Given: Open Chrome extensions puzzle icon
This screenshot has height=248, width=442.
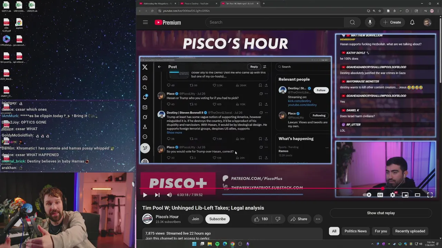Looking at the screenshot, I should click(407, 11).
